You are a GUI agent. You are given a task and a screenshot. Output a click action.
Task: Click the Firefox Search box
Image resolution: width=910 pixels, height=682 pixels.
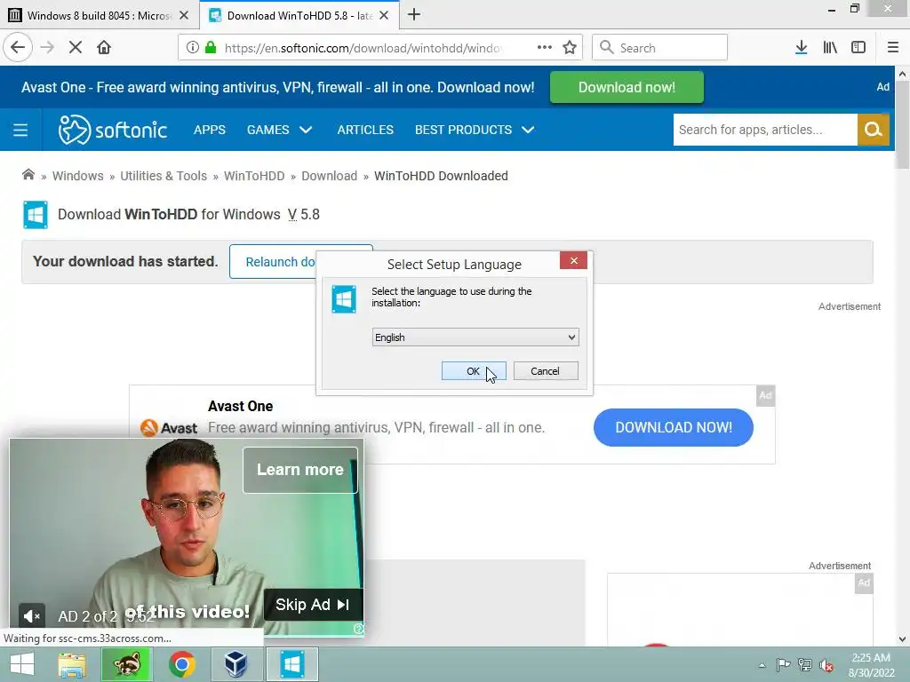tap(659, 48)
